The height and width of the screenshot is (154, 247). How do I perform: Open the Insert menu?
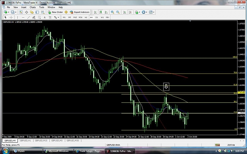(x=24, y=7)
